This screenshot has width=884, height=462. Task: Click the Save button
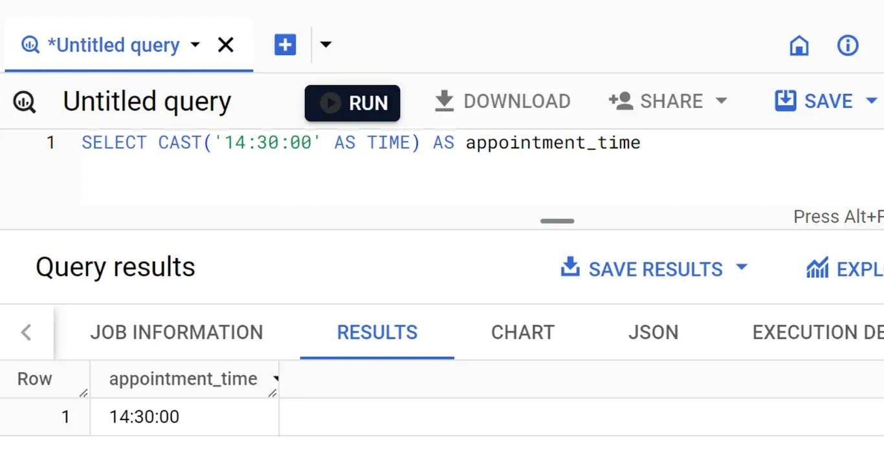[x=814, y=101]
